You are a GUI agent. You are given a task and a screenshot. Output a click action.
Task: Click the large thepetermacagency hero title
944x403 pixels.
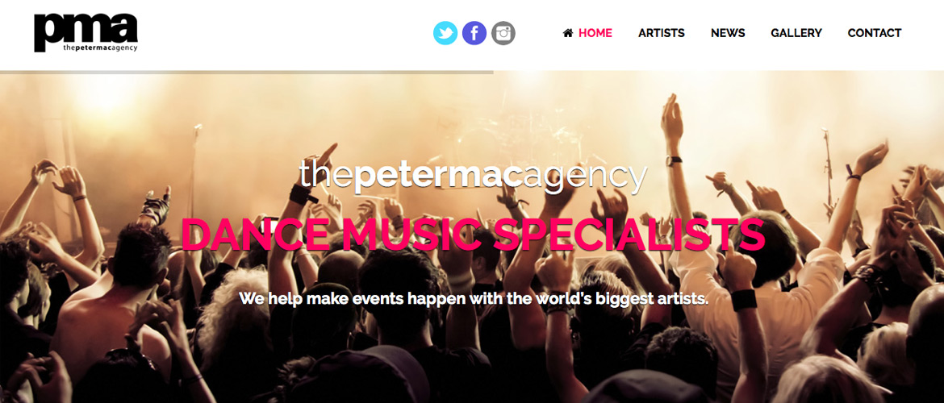[473, 174]
